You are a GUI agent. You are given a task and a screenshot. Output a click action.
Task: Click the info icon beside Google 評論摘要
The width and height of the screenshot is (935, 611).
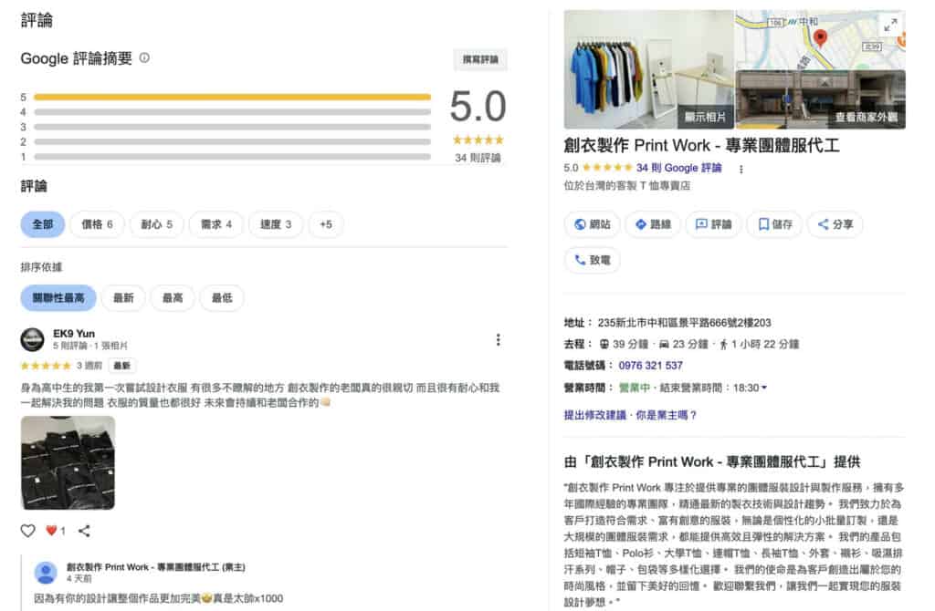pos(144,58)
